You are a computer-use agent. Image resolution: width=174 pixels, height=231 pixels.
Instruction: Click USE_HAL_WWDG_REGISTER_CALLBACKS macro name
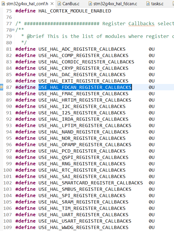click(84, 228)
